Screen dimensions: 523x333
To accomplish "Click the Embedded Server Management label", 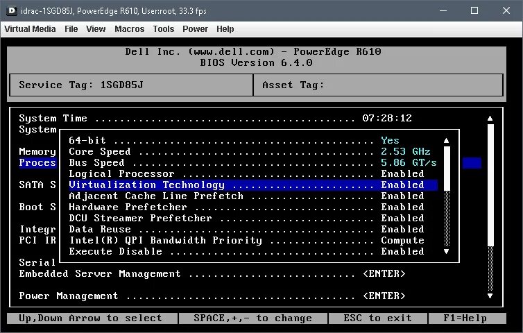I will (x=100, y=273).
